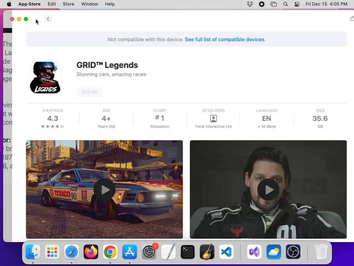Open Visual Studio from the Dock

254,252
